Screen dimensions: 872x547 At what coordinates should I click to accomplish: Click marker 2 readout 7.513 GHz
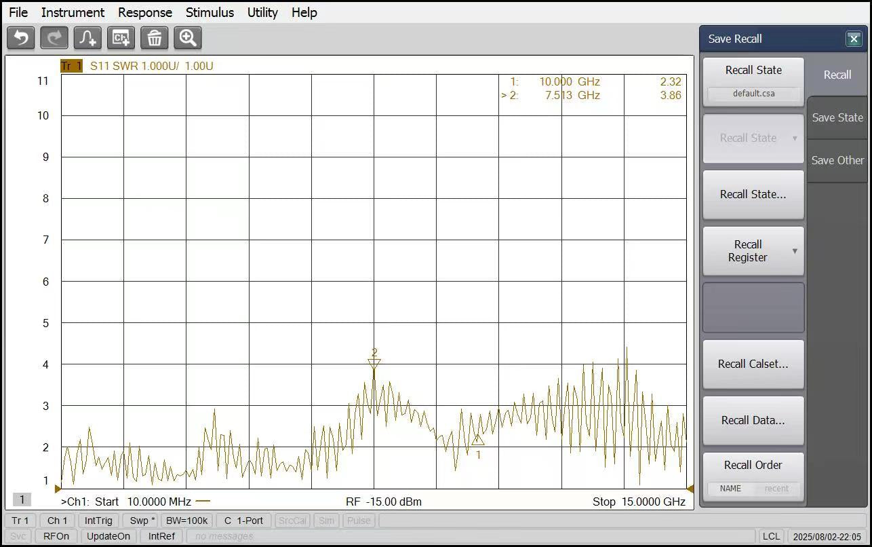click(572, 95)
